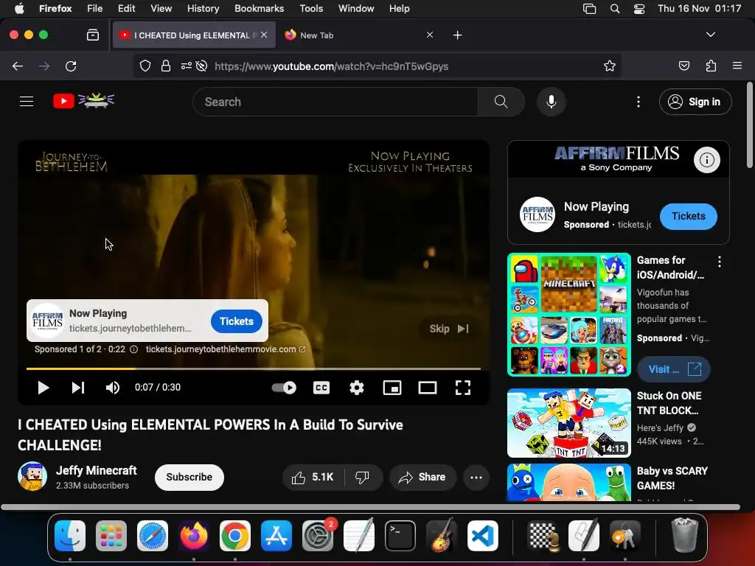Open Baby vs SCARY GAMES video
This screenshot has width=755, height=566.
pos(569,482)
